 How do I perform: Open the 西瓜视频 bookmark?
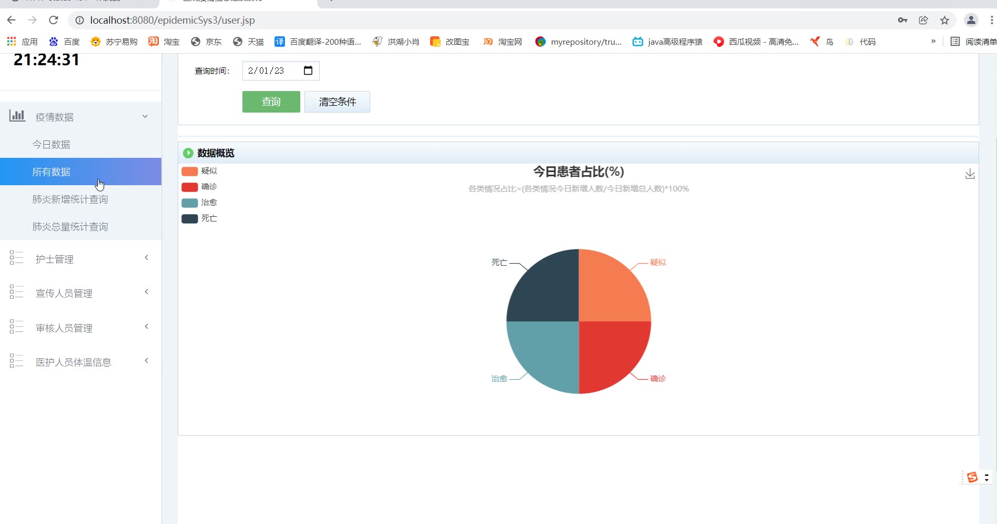click(x=756, y=42)
